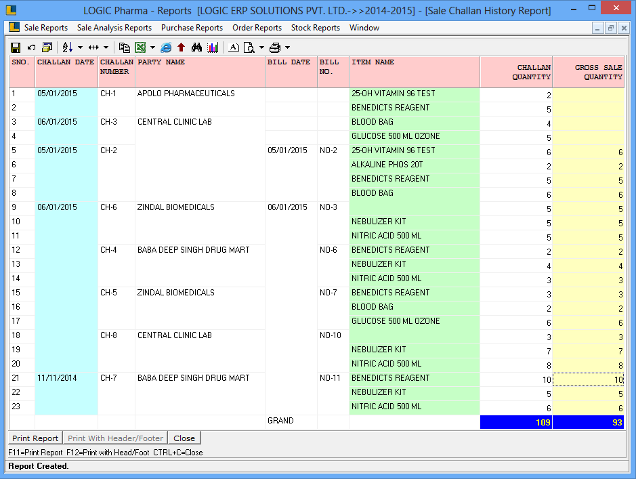The image size is (636, 479).
Task: Click the BILL DATE column header
Action: [x=291, y=72]
